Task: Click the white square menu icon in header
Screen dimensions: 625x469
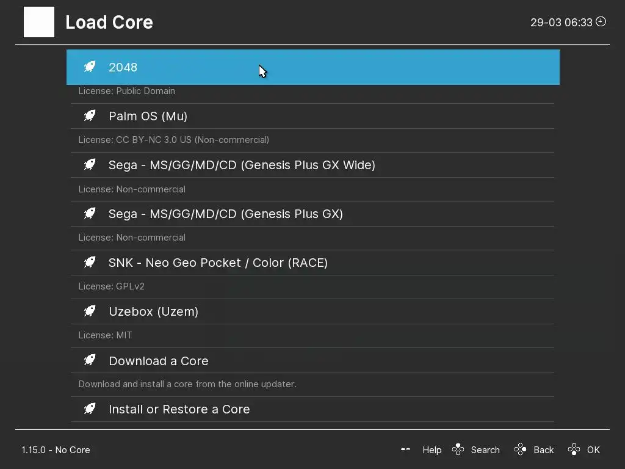Action: tap(39, 22)
